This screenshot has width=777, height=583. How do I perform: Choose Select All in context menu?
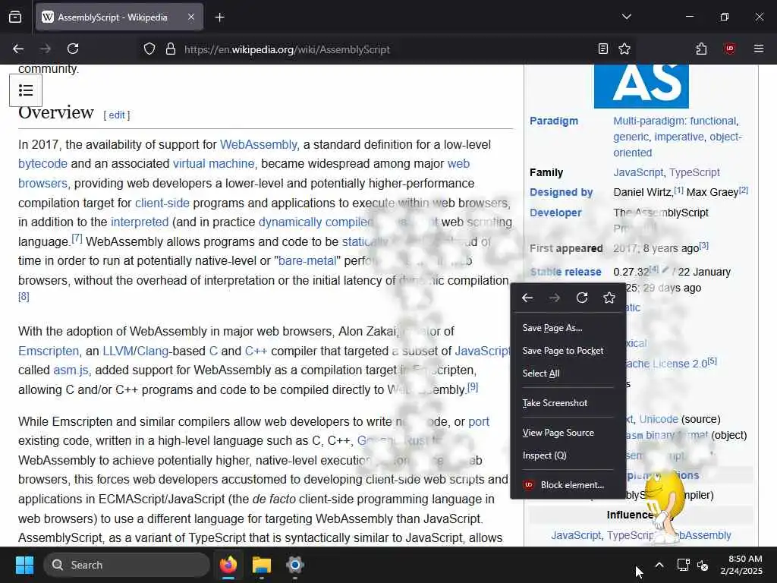tap(568, 373)
